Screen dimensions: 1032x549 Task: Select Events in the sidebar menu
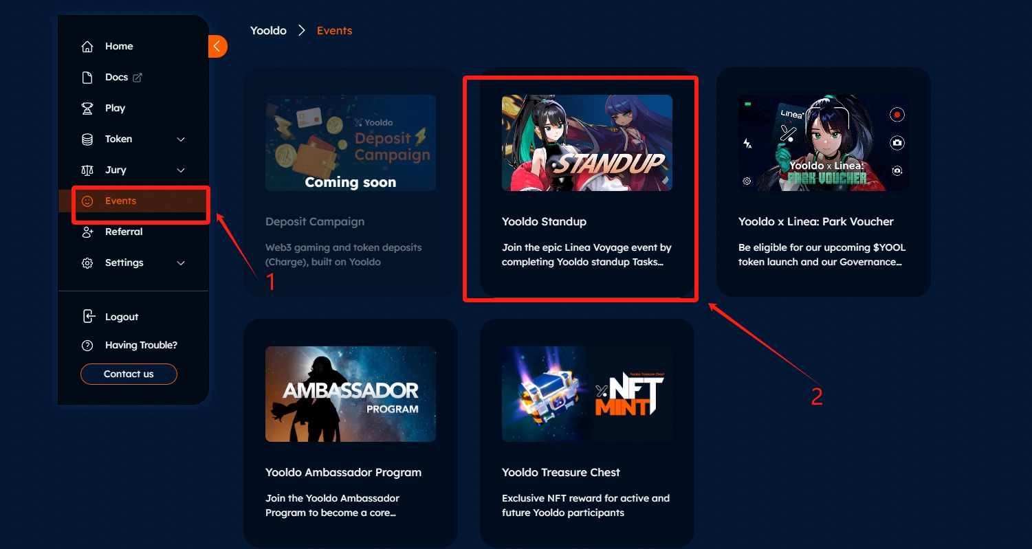(x=120, y=201)
